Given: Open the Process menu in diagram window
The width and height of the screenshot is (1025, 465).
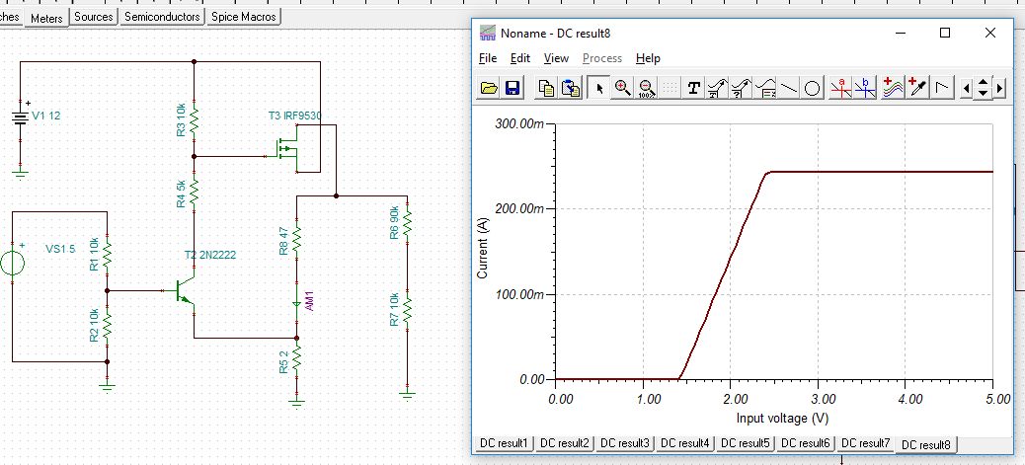Looking at the screenshot, I should (602, 58).
